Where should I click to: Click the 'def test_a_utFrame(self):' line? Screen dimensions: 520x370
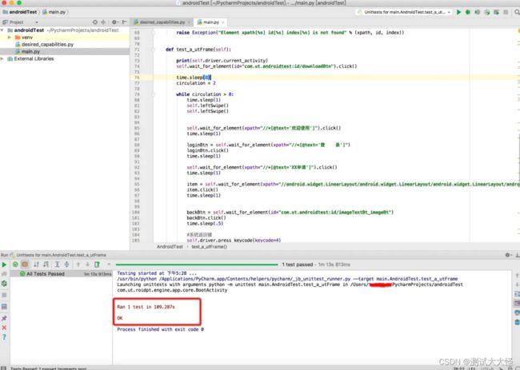pos(198,50)
